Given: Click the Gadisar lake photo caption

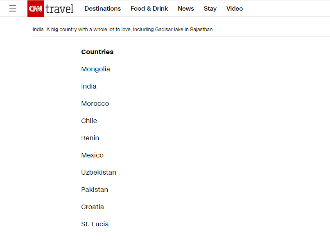Looking at the screenshot, I should click(123, 30).
